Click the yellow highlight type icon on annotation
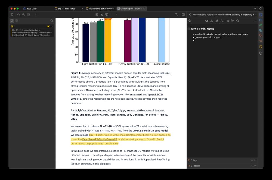The width and height of the screenshot is (272, 180). click(x=12, y=26)
